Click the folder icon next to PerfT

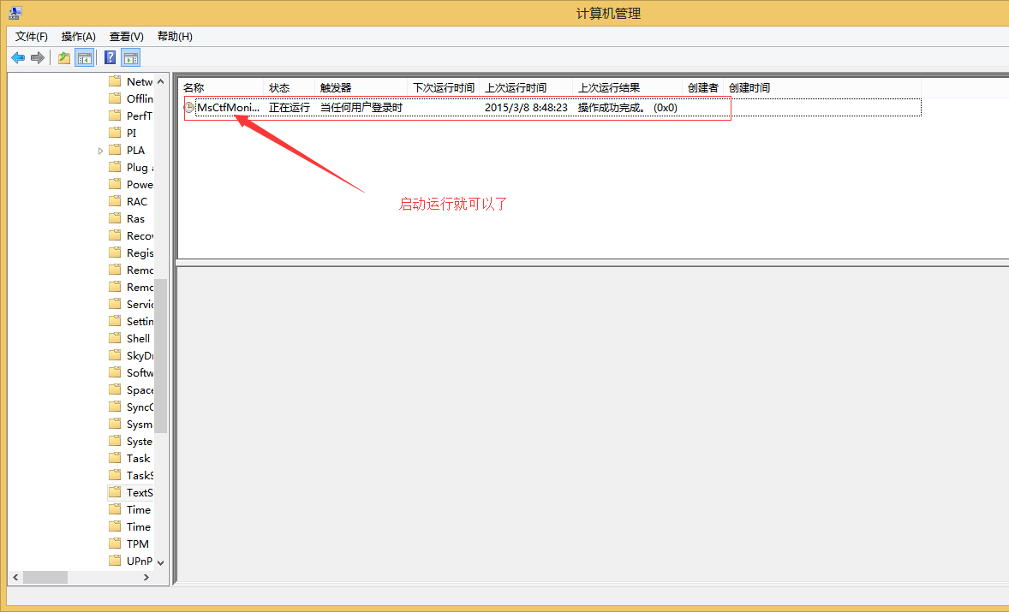coord(115,116)
